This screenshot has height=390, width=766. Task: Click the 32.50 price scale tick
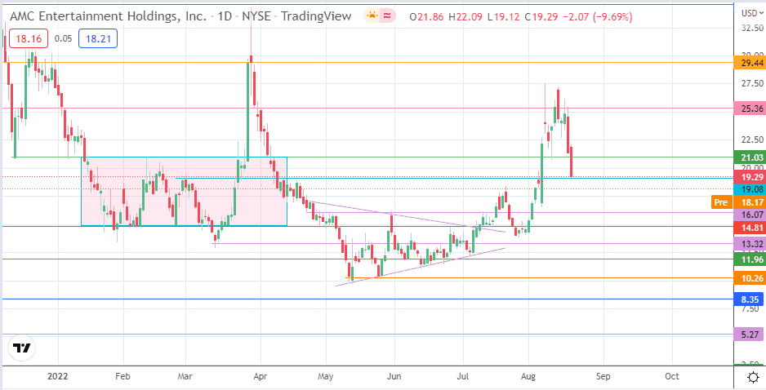point(752,28)
